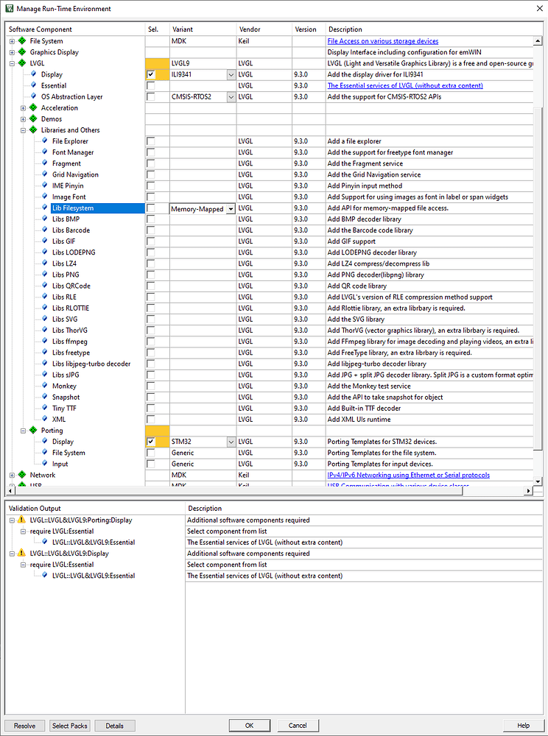
Task: Click the Acceleration group icon
Action: pyautogui.click(x=33, y=107)
